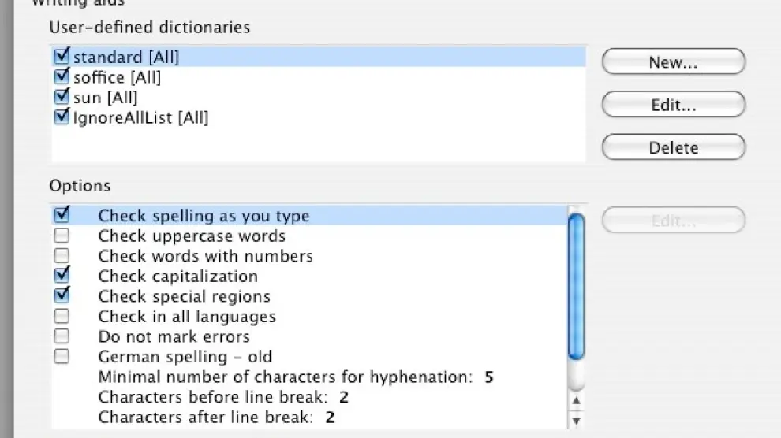Enable Check words with numbers

coord(62,256)
